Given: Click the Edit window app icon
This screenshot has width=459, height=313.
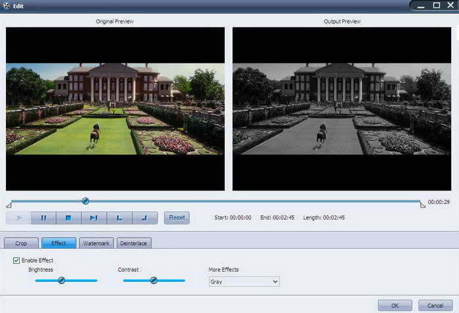Looking at the screenshot, I should 6,5.
